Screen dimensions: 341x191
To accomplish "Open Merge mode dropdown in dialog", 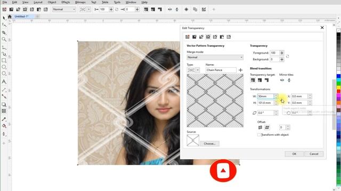I will click(x=215, y=57).
